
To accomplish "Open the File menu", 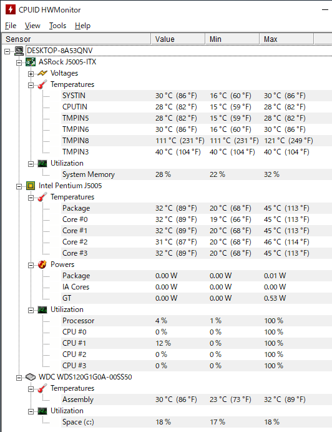I will tap(11, 26).
